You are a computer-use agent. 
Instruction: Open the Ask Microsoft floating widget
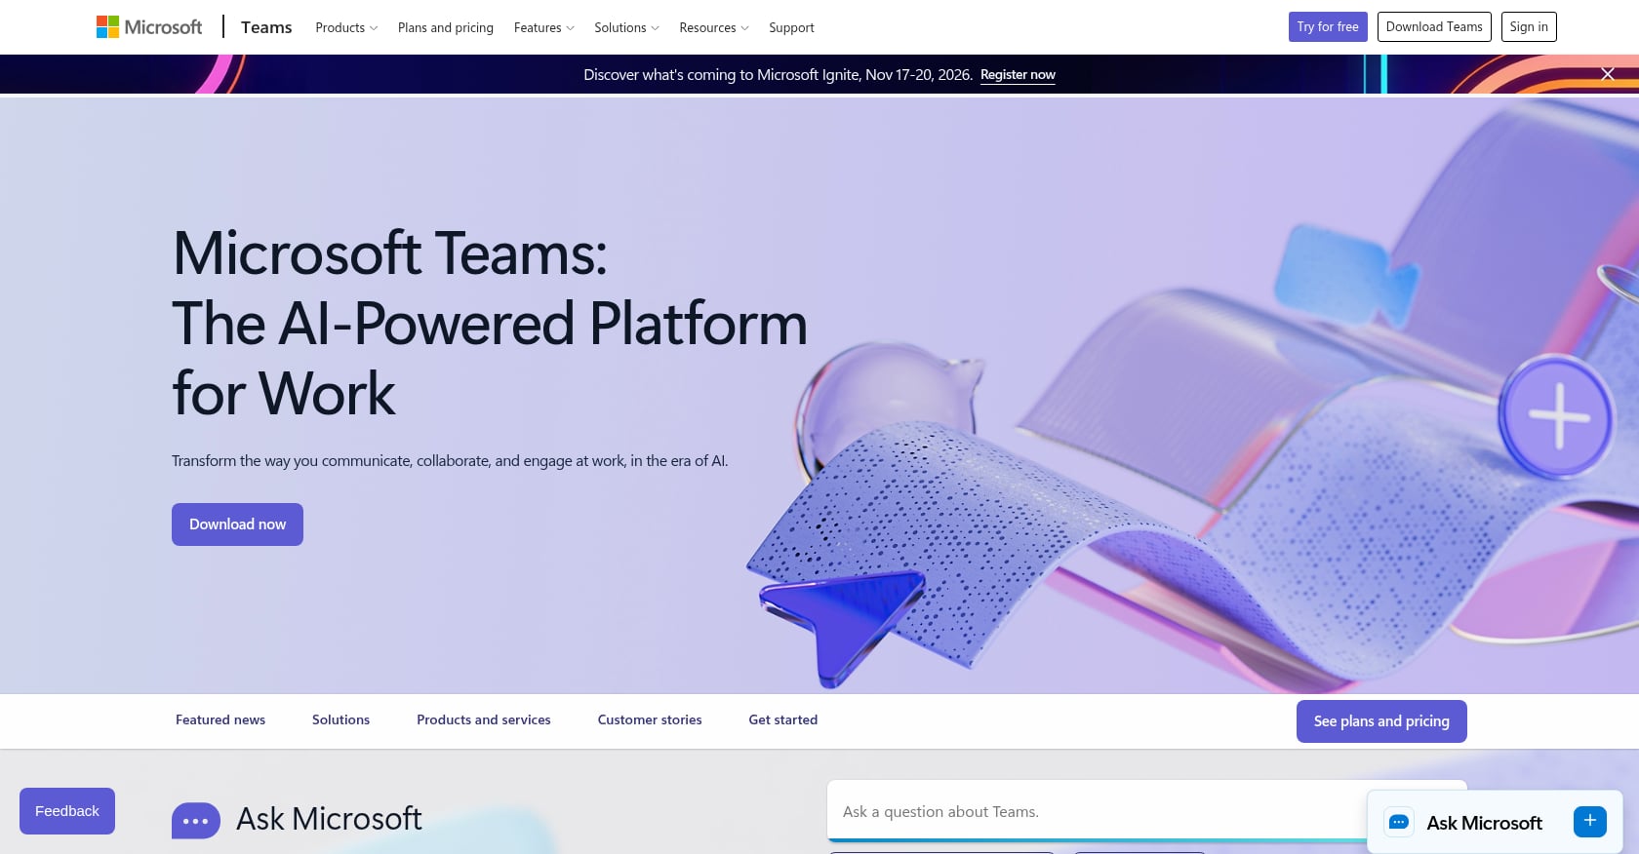coord(1495,822)
